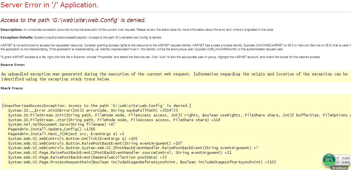
Task: Click the red upload speed arrow
Action: click(338, 158)
